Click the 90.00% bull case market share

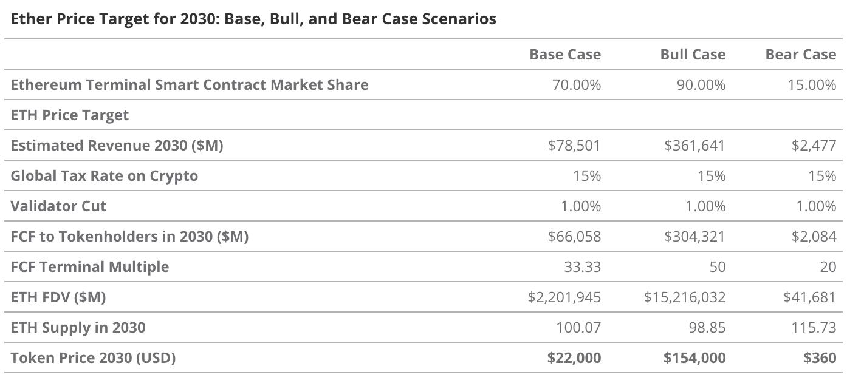point(701,85)
